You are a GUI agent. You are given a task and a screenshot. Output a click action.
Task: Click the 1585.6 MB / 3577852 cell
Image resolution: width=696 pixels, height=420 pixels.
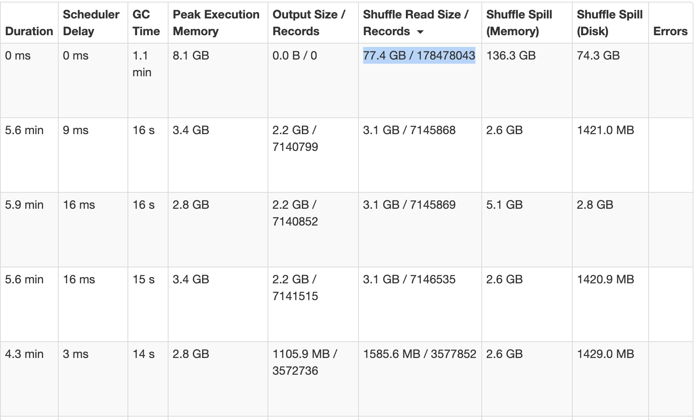420,354
